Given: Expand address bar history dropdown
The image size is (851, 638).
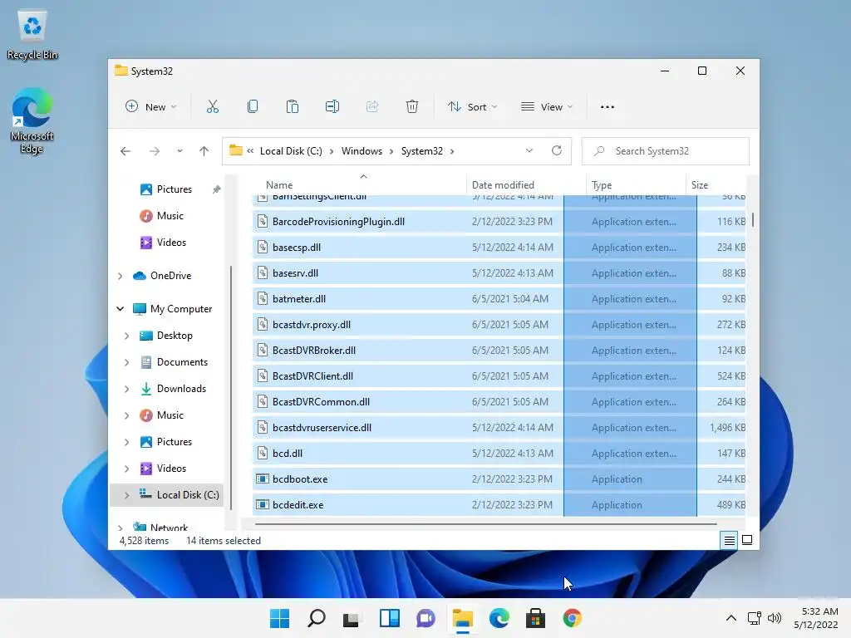Looking at the screenshot, I should [529, 151].
